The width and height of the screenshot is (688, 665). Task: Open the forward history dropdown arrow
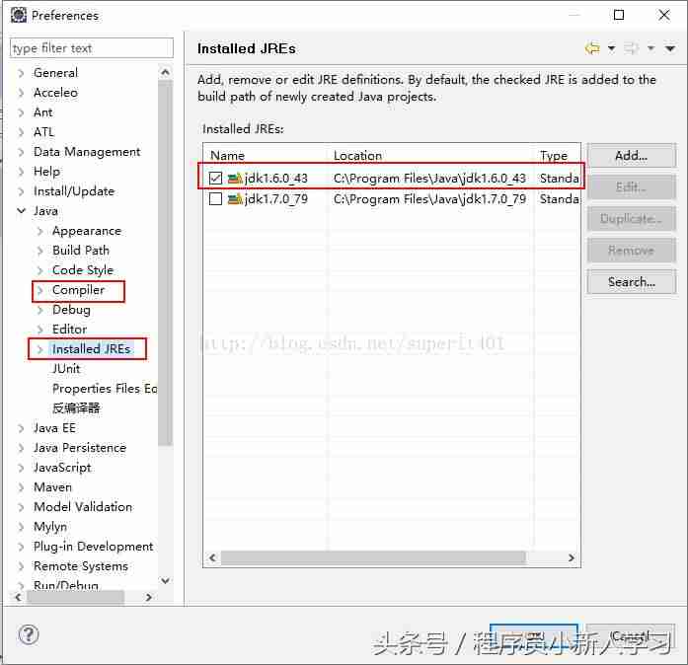pyautogui.click(x=650, y=48)
